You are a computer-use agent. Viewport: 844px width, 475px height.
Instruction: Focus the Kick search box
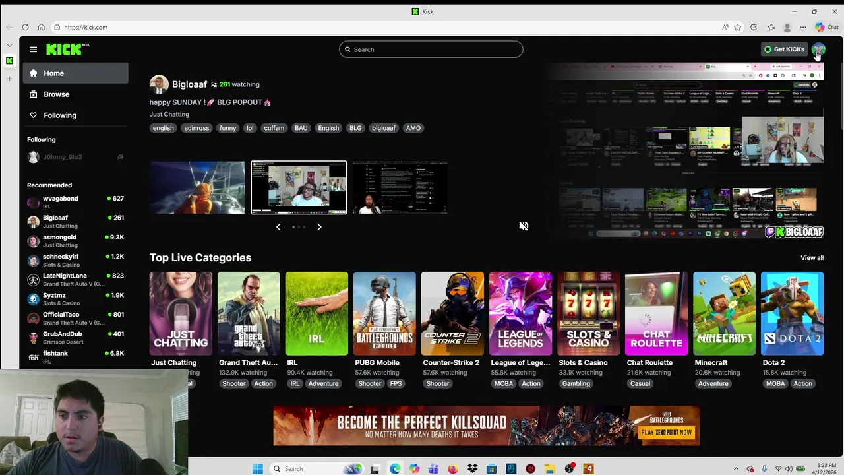pos(431,49)
